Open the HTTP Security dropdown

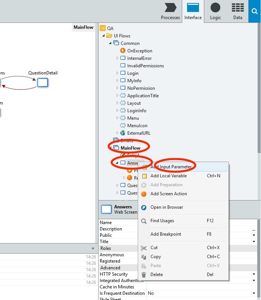tap(254, 274)
